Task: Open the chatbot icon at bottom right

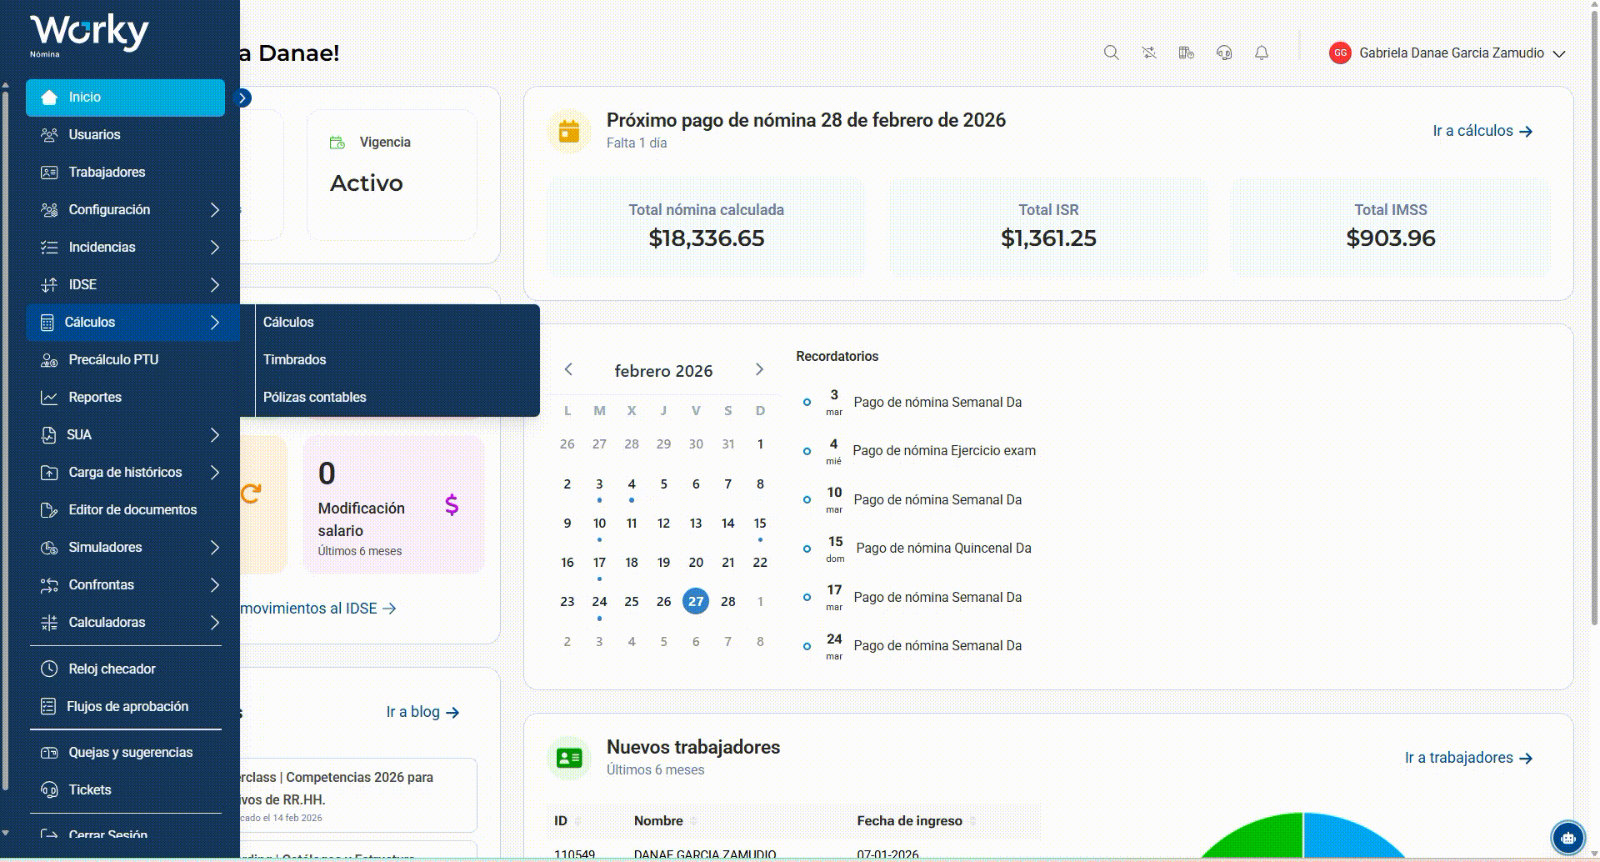Action: pos(1567,838)
